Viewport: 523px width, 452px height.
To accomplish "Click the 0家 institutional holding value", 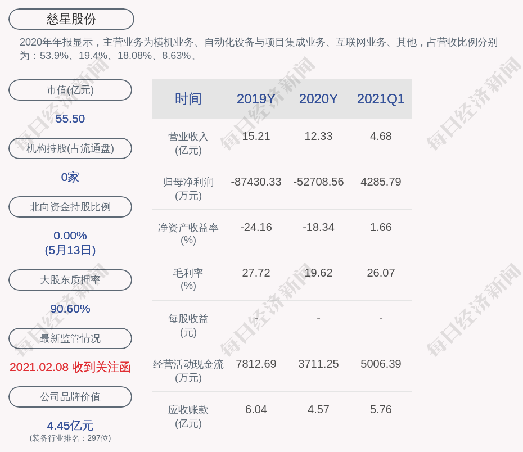I will 70,177.
